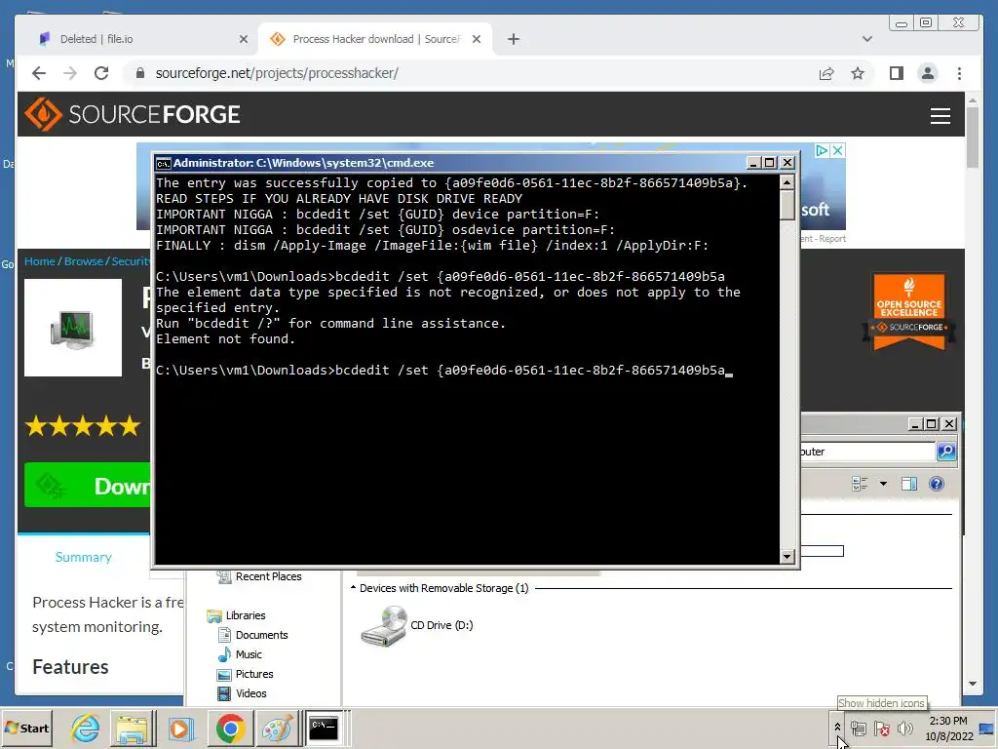This screenshot has width=998, height=749.
Task: Switch to the Deleted file.io tab
Action: [x=140, y=39]
